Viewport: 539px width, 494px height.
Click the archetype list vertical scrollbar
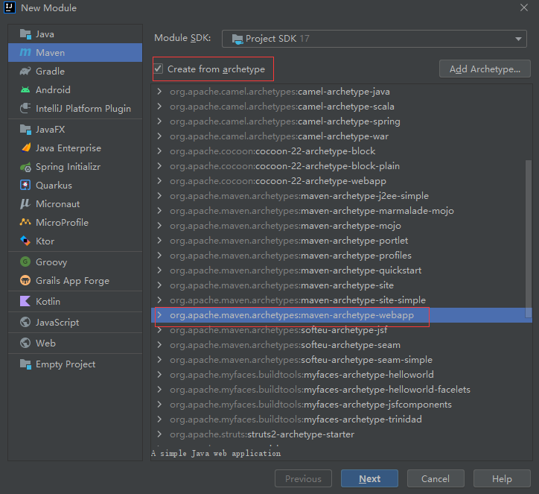pyautogui.click(x=529, y=239)
